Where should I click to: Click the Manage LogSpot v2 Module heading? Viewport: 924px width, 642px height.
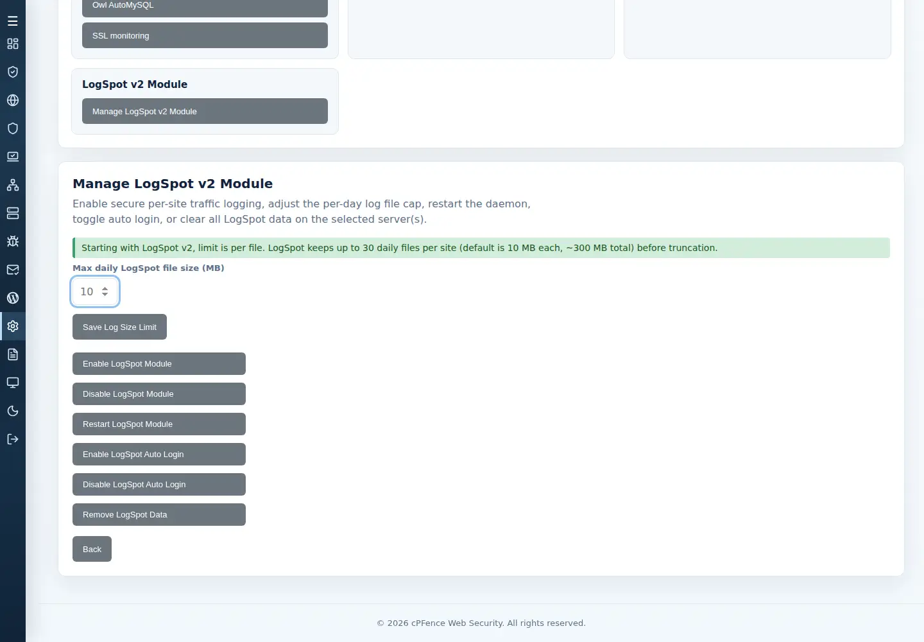pos(173,184)
